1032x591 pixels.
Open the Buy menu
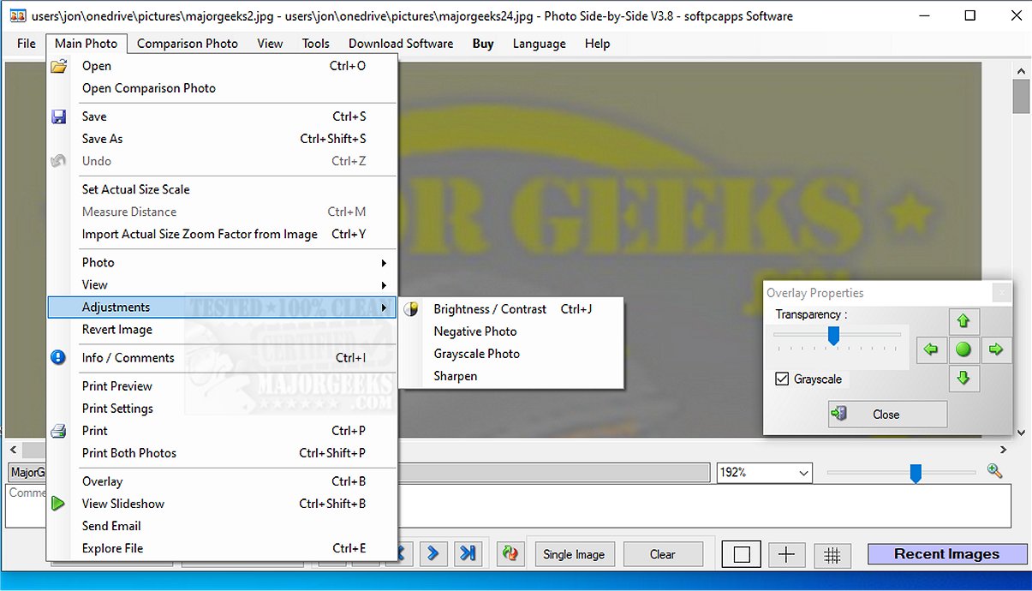point(483,44)
